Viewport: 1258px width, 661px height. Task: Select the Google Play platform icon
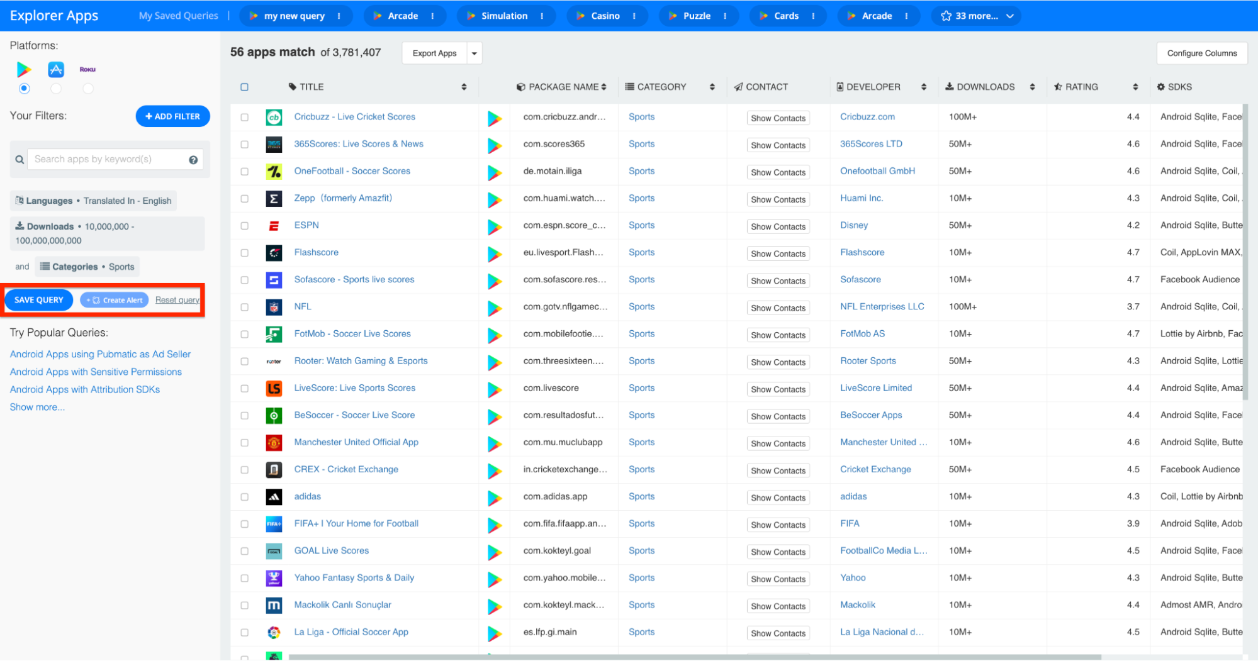point(24,69)
